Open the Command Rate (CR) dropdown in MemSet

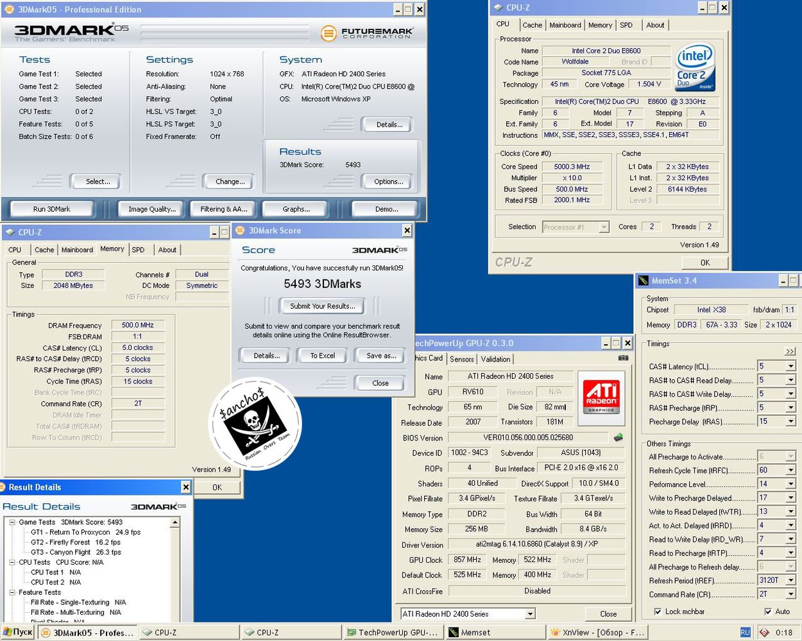pyautogui.click(x=791, y=594)
